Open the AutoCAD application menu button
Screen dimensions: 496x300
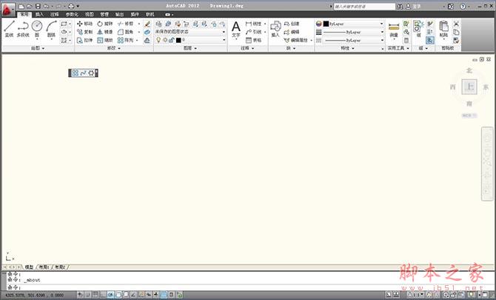click(7, 10)
